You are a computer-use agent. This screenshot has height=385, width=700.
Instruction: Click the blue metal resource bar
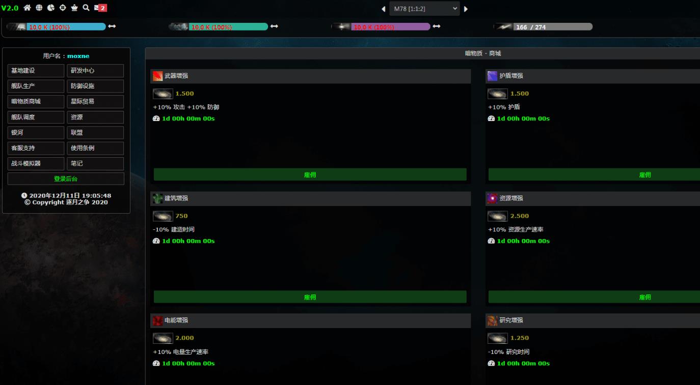(x=66, y=27)
